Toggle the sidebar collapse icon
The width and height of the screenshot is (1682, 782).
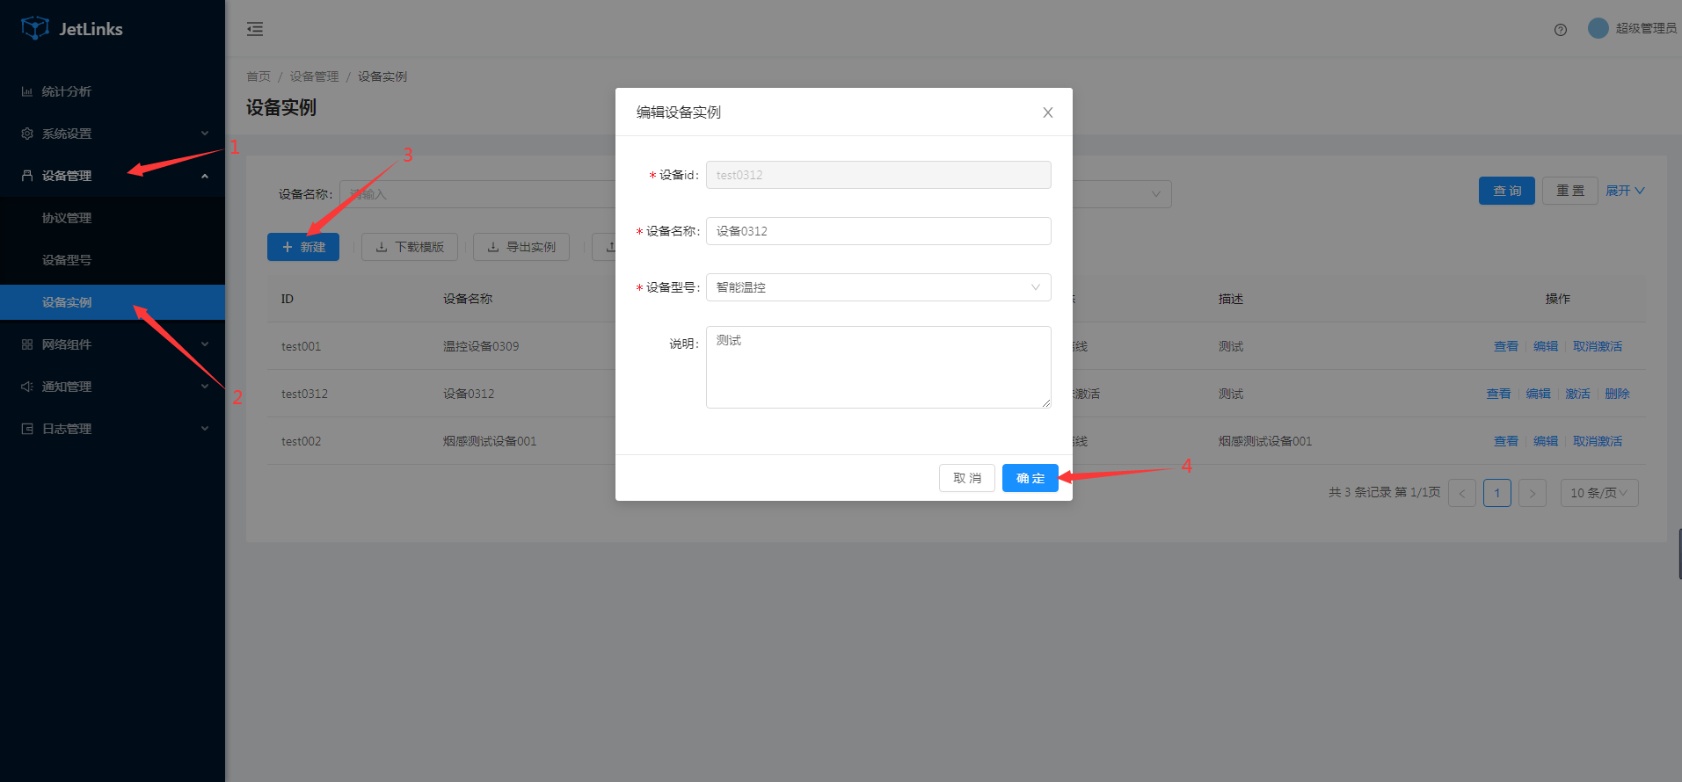click(x=255, y=29)
